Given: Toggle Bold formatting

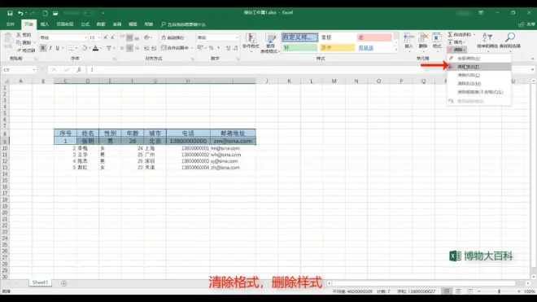Looking at the screenshot, I should [43, 48].
